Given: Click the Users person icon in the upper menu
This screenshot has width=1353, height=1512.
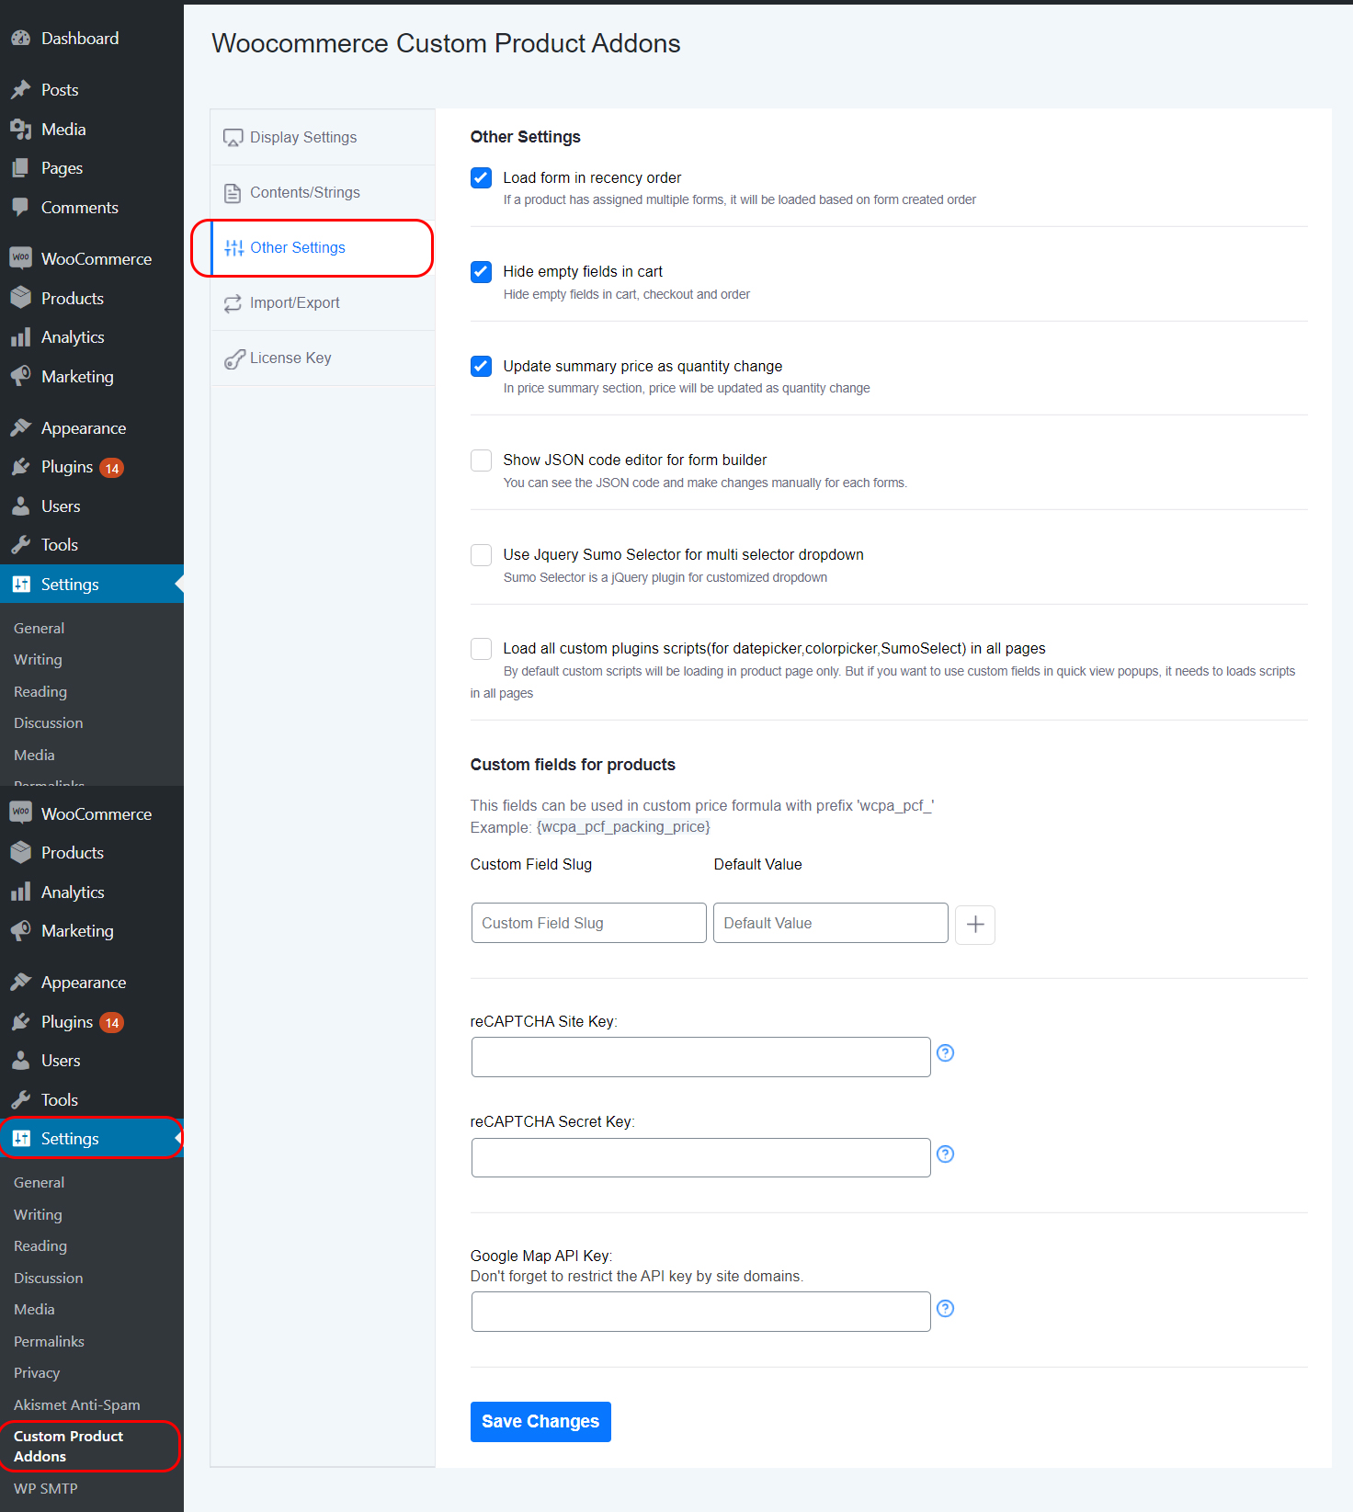Looking at the screenshot, I should pos(20,506).
